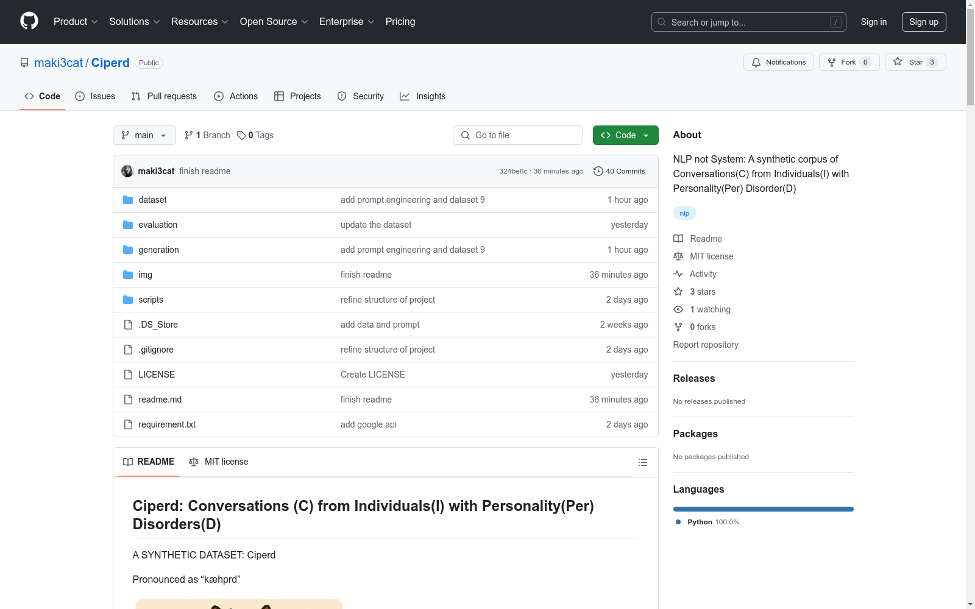Expand the Open Source menu

[x=274, y=21]
